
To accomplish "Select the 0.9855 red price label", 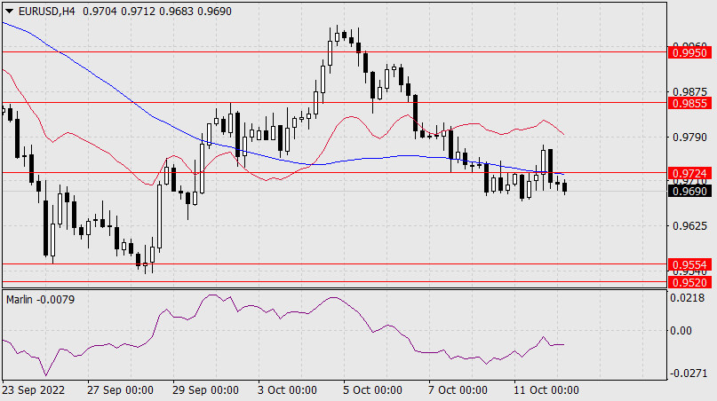I will (690, 103).
